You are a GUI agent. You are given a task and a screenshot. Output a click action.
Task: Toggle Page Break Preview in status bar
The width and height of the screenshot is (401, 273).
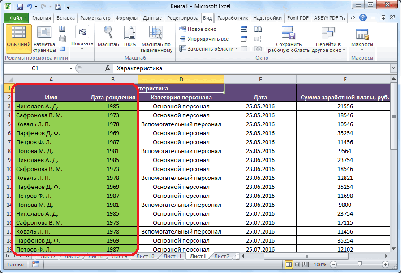(x=305, y=264)
